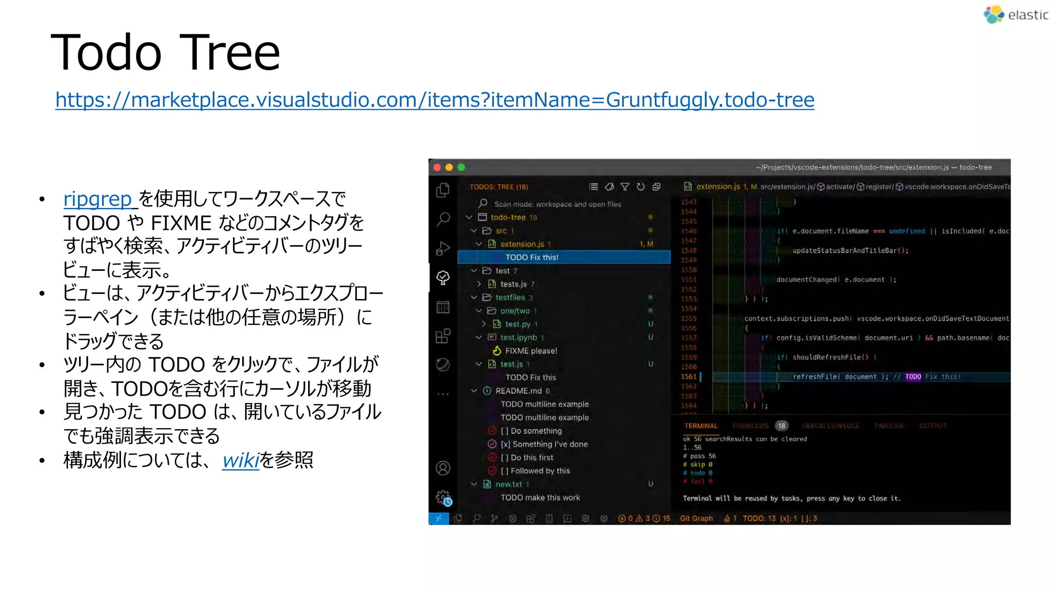Switch to the TIMELINE panel tab
This screenshot has width=1055, height=593.
[889, 426]
